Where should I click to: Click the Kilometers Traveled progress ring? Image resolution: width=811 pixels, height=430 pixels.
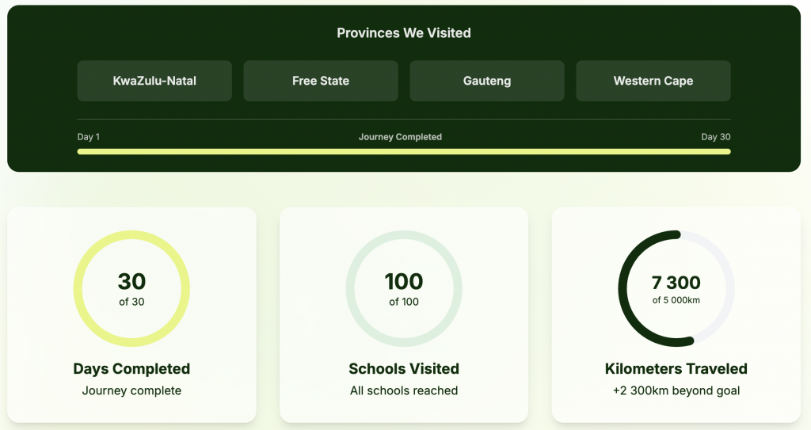624,288
